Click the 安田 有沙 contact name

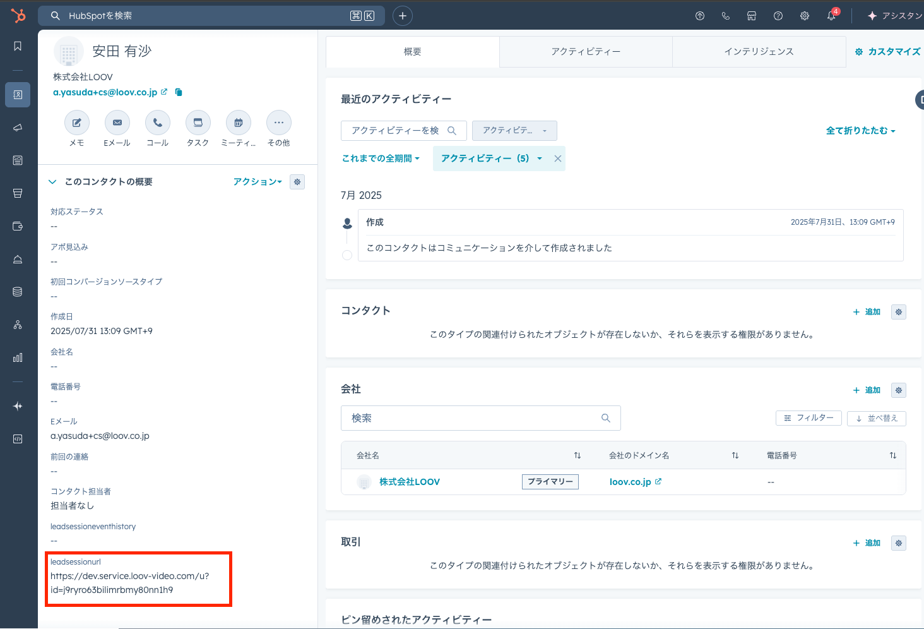pyautogui.click(x=122, y=51)
